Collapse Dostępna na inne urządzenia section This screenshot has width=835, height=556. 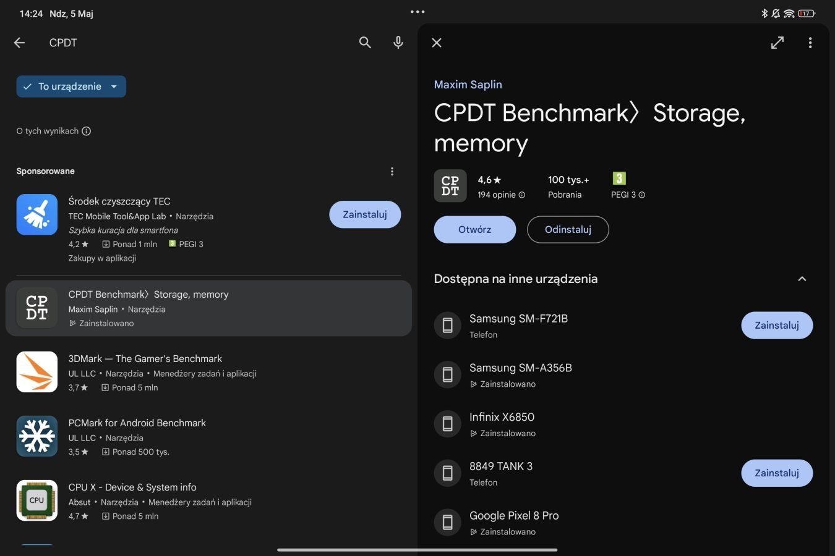pos(802,279)
